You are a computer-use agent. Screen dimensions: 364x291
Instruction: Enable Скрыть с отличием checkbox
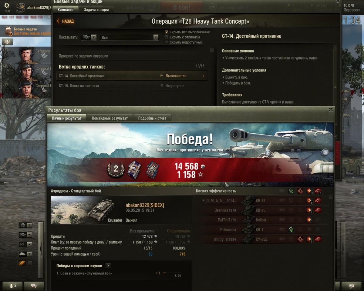tap(167, 37)
